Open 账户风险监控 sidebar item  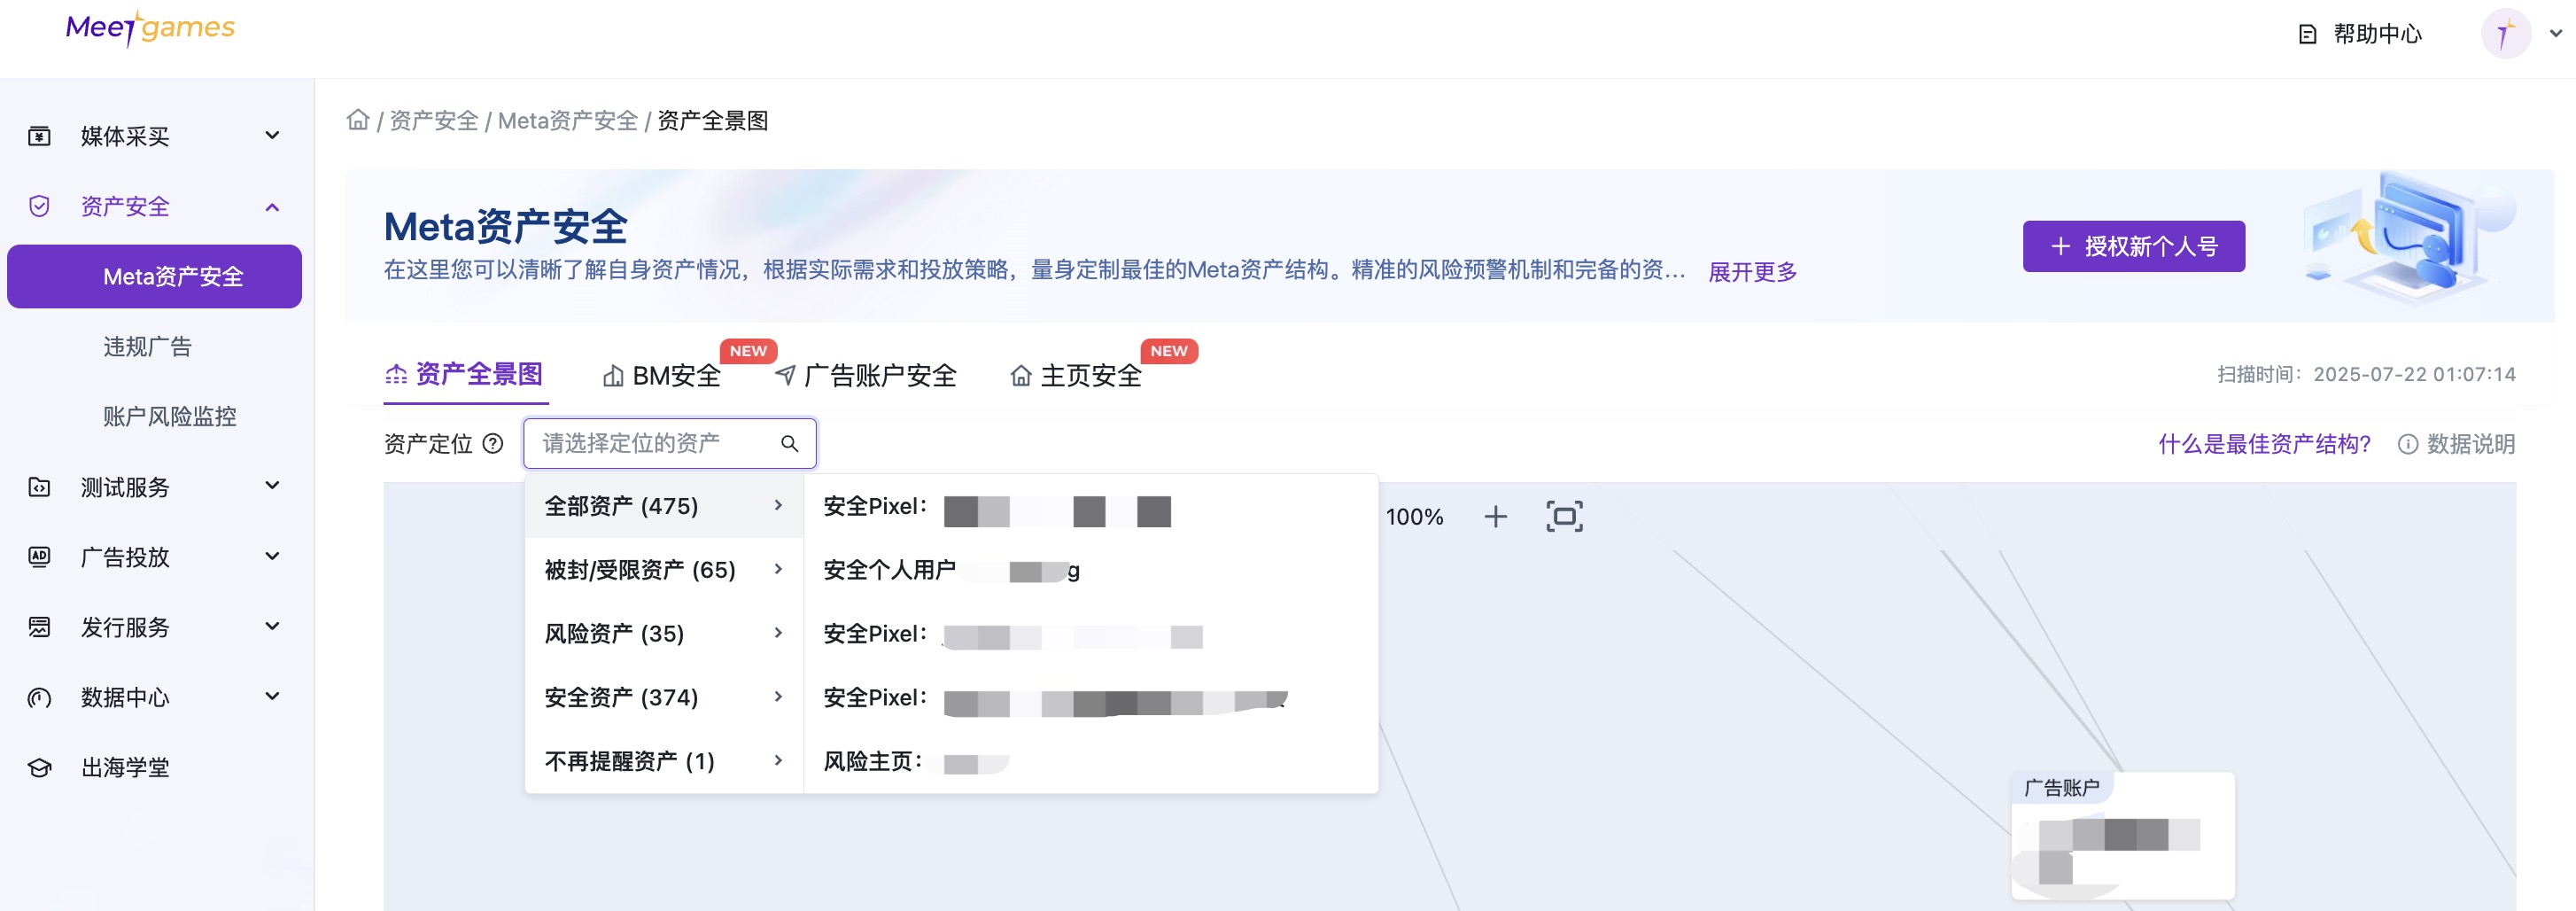170,417
